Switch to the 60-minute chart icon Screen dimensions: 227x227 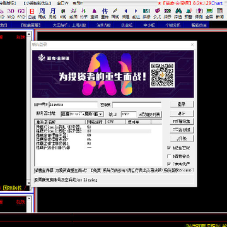pos(21,13)
